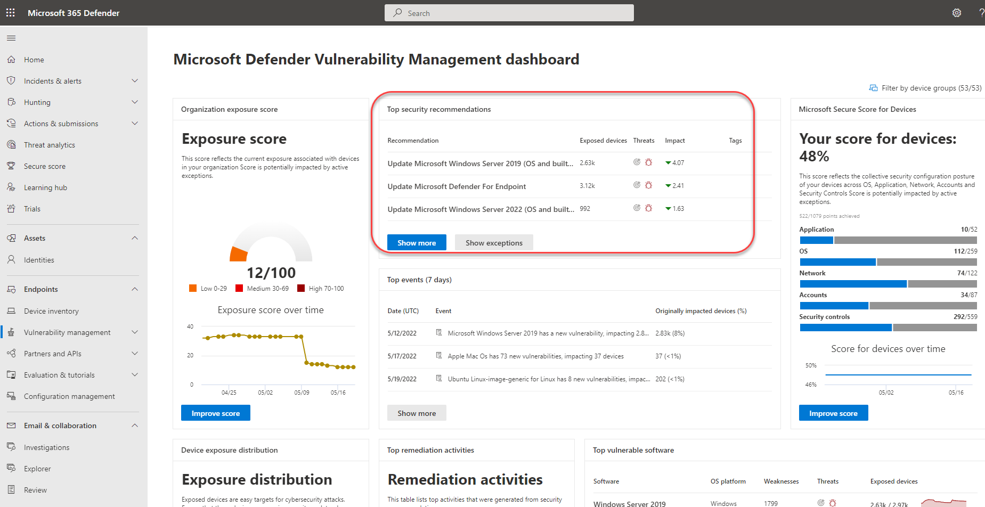This screenshot has width=985, height=507.
Task: Expand Evaluation & tutorials chevron
Action: [x=135, y=374]
